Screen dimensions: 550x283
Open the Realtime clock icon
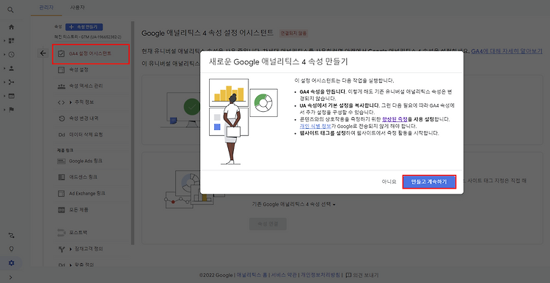[11, 55]
